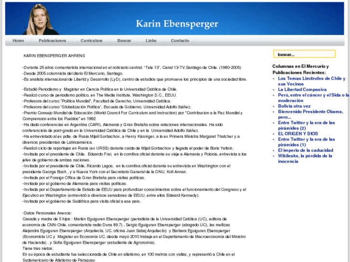Screen dimensions: 350x262
Task: Open 'Bienvenido Presidente Obama, pero...' link
Action: point(311,114)
